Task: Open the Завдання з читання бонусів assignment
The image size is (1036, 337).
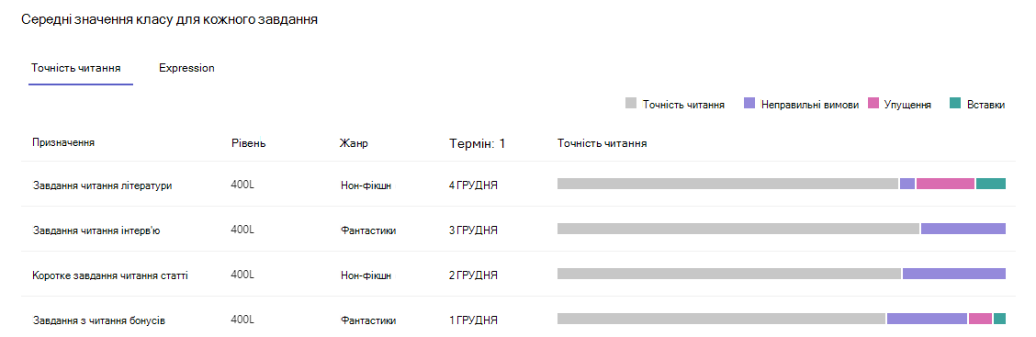Action: pos(98,320)
